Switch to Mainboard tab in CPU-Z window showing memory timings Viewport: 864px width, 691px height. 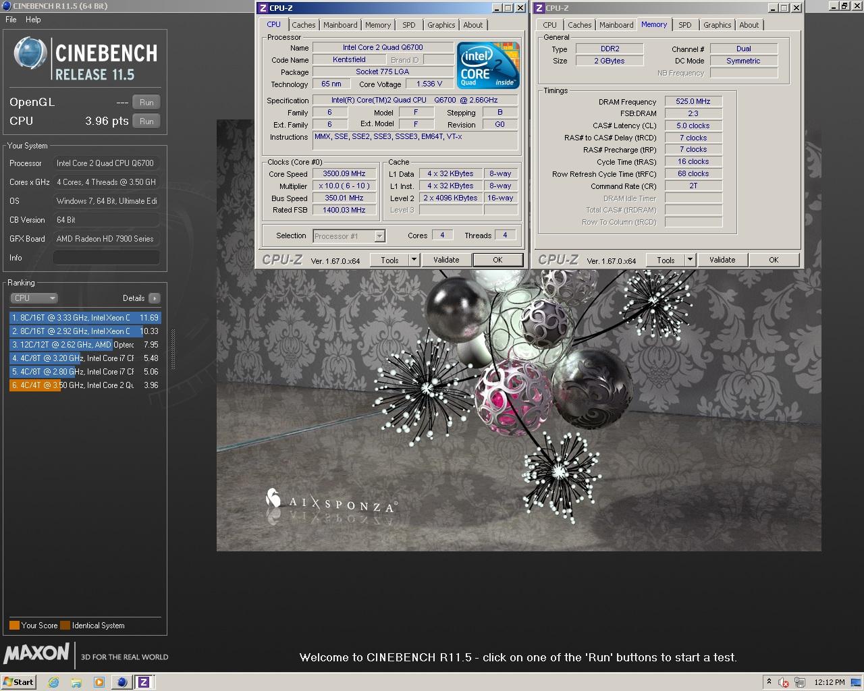616,25
